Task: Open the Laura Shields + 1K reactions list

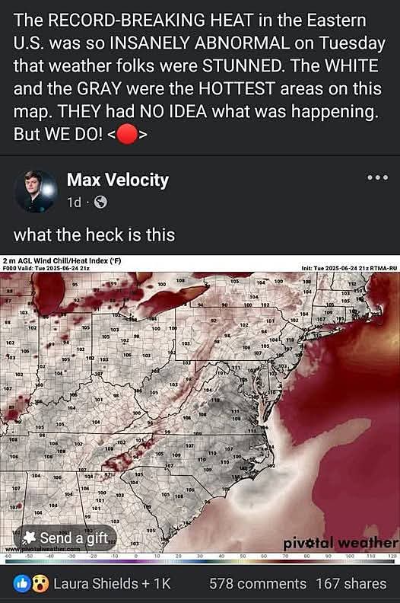Action: pyautogui.click(x=112, y=583)
